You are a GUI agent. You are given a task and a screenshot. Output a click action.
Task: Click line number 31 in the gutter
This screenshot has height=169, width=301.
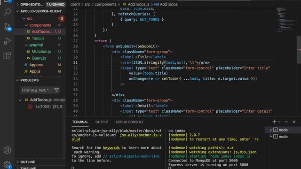[x=75, y=62]
